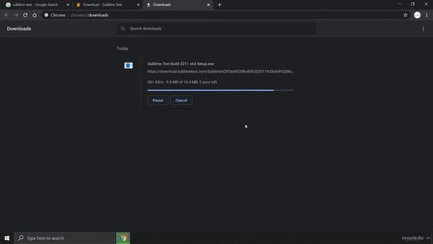The width and height of the screenshot is (433, 244).
Task: Click the Sublime Text setup file icon
Action: [x=129, y=66]
